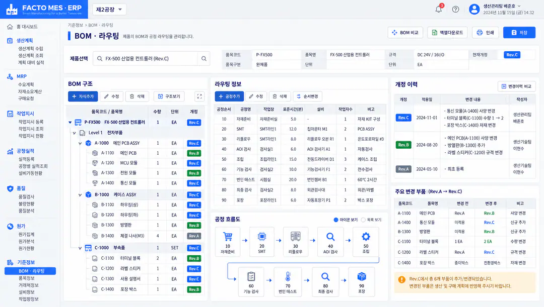This screenshot has width=544, height=307.
Task: Select 아이콘 보기 radio button
Action: click(335, 220)
